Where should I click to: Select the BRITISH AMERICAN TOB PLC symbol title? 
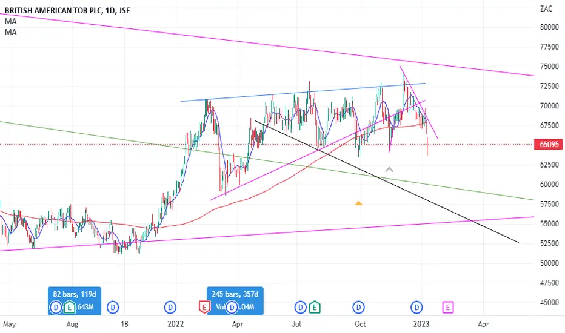tap(67, 10)
